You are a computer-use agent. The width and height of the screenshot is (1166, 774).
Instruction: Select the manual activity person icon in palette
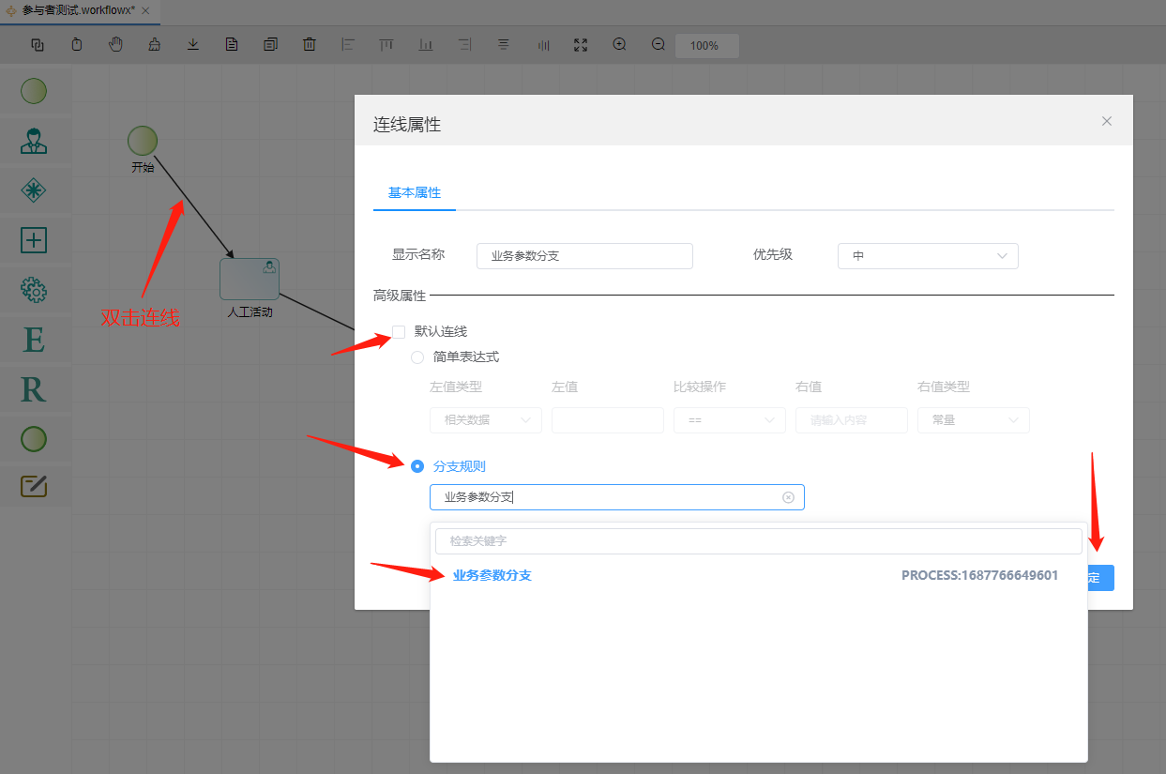[34, 141]
